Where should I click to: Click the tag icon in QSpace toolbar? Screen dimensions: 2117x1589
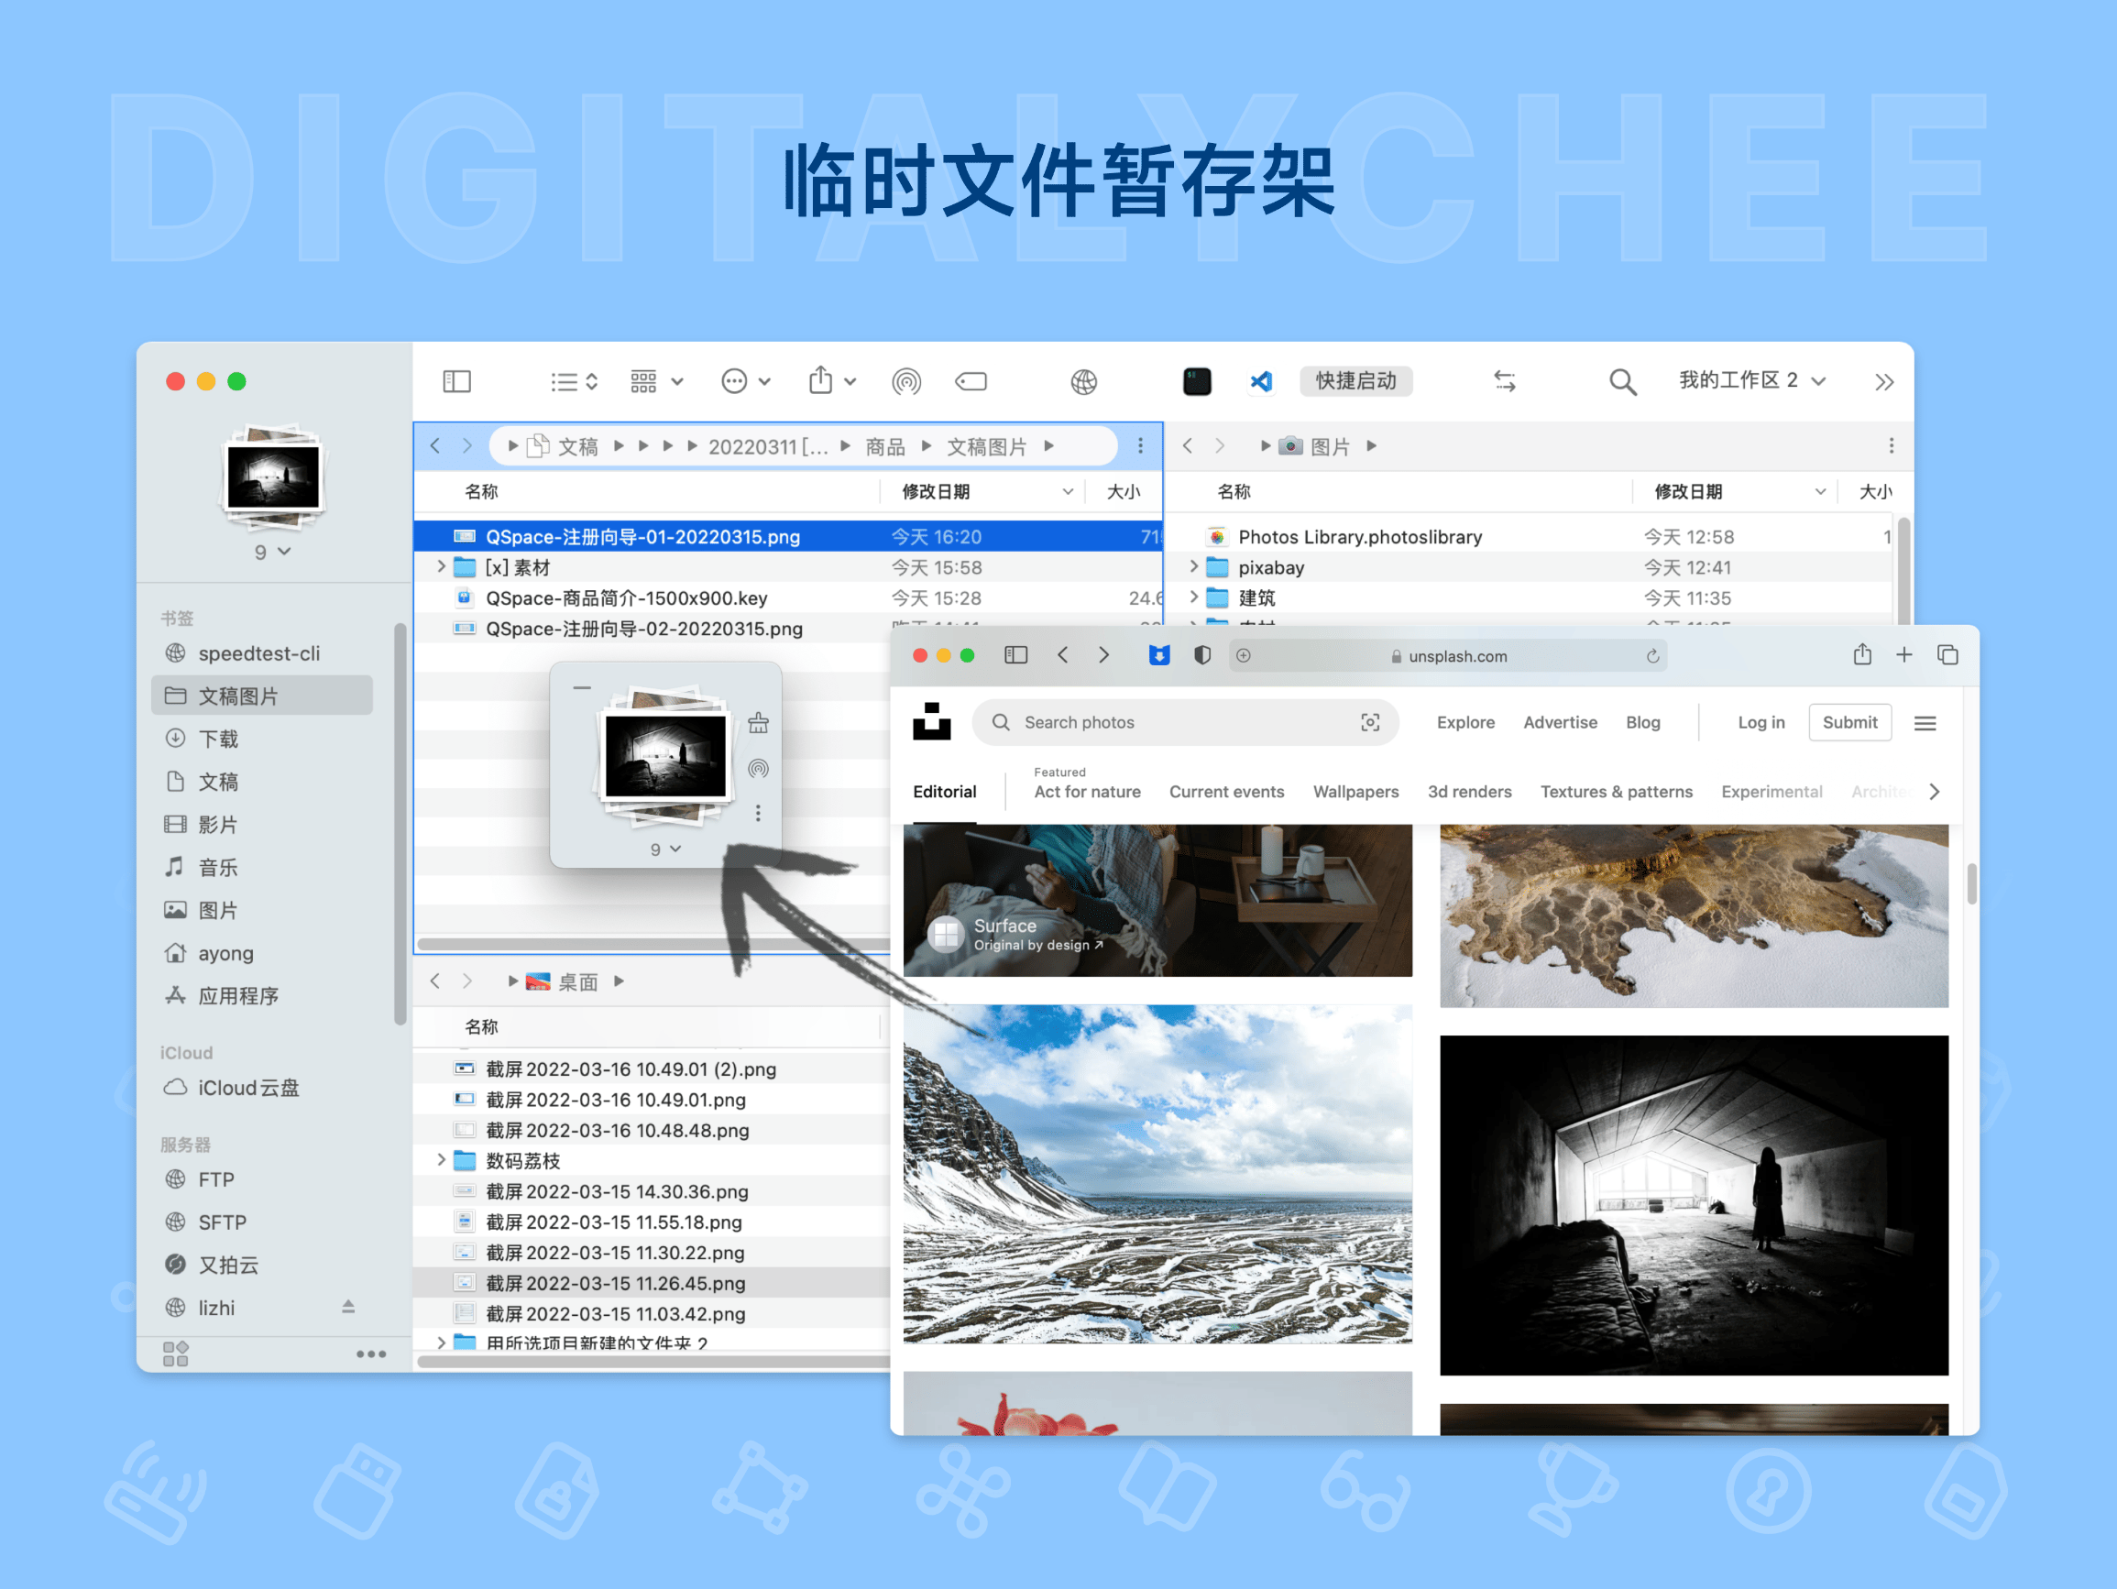pyautogui.click(x=971, y=381)
